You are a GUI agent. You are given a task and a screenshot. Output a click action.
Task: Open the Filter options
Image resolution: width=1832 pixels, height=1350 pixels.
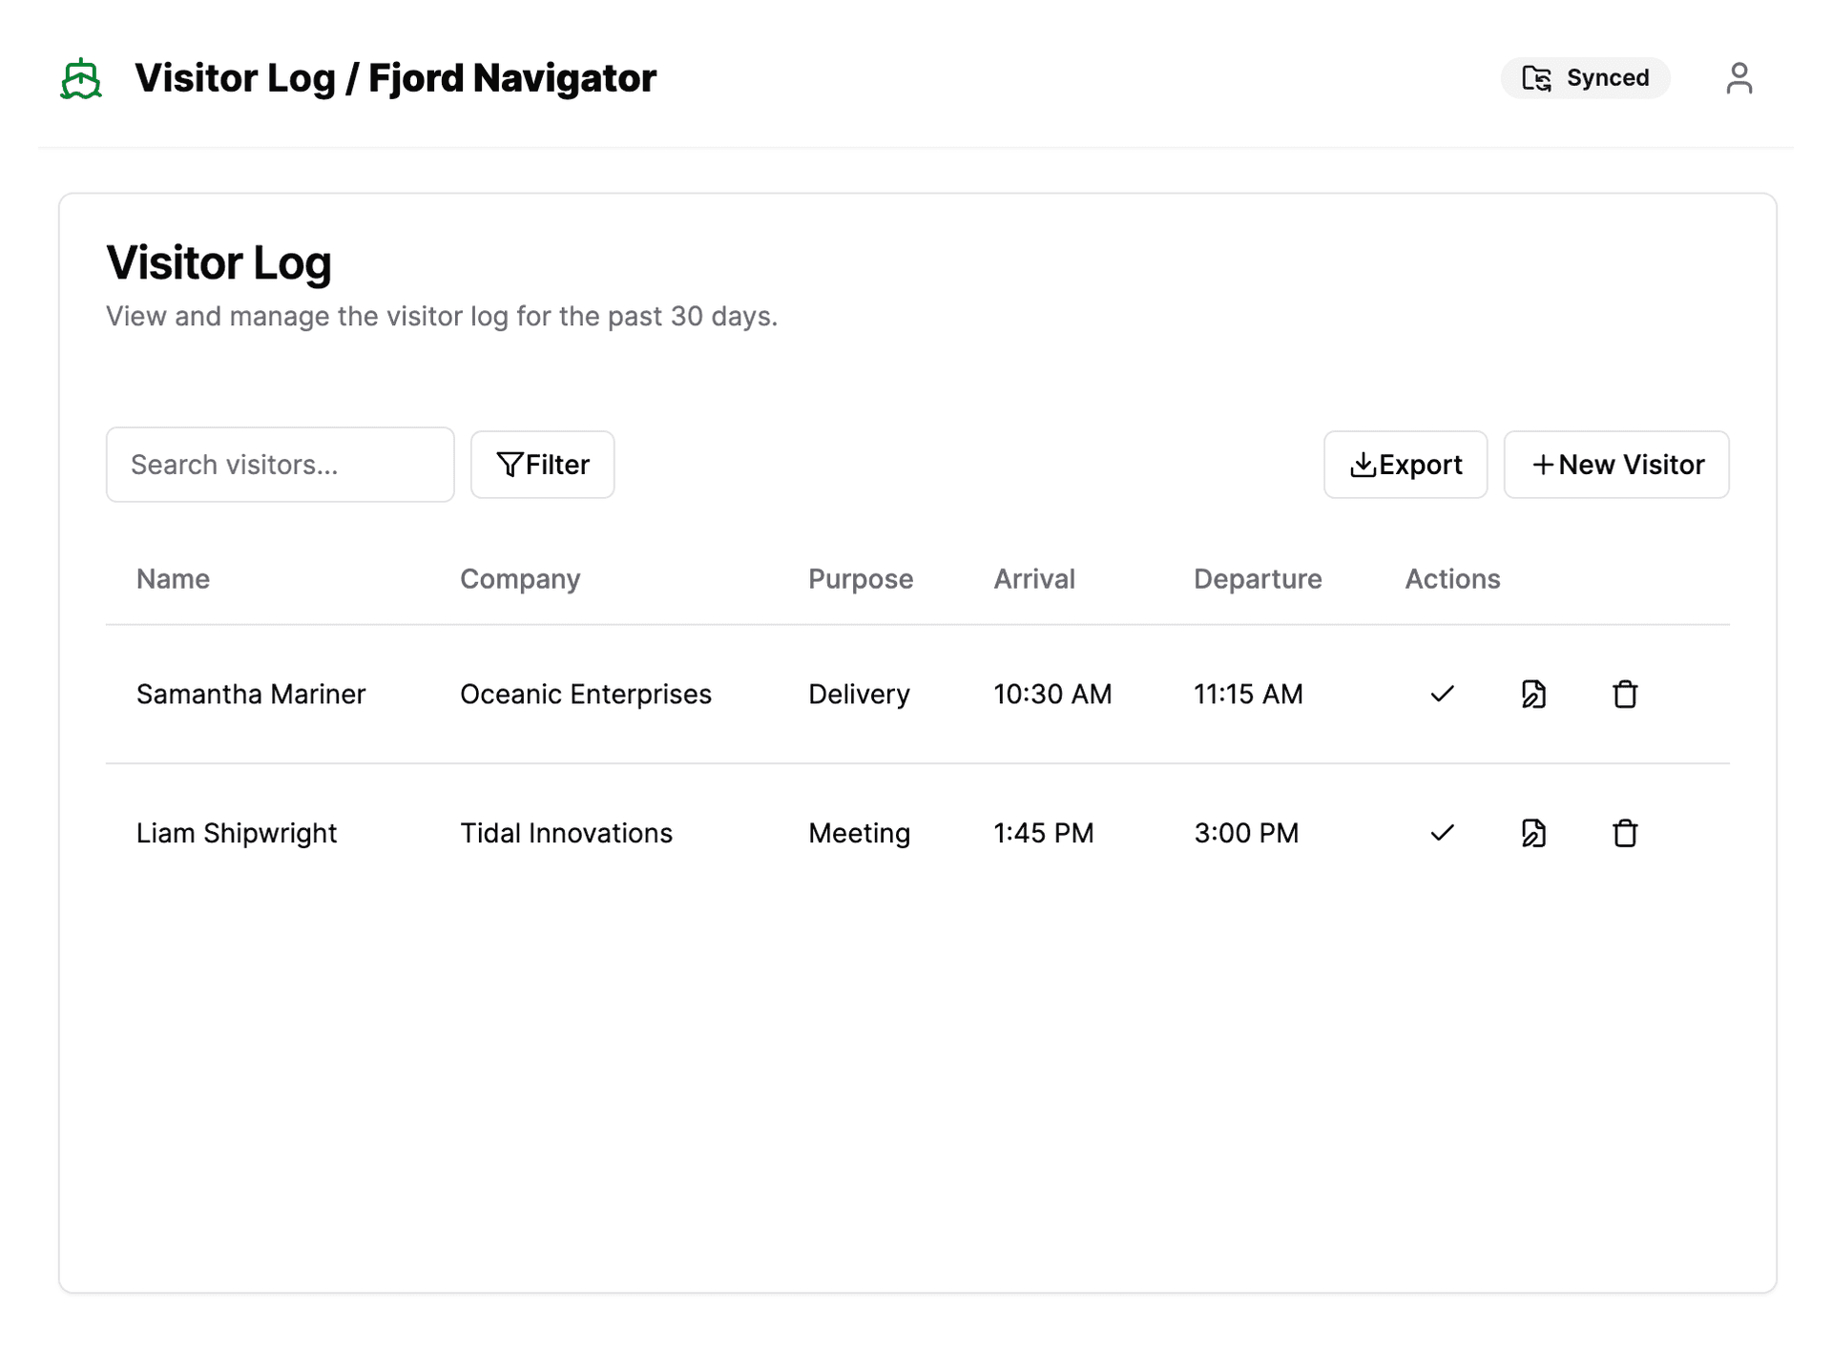tap(542, 465)
